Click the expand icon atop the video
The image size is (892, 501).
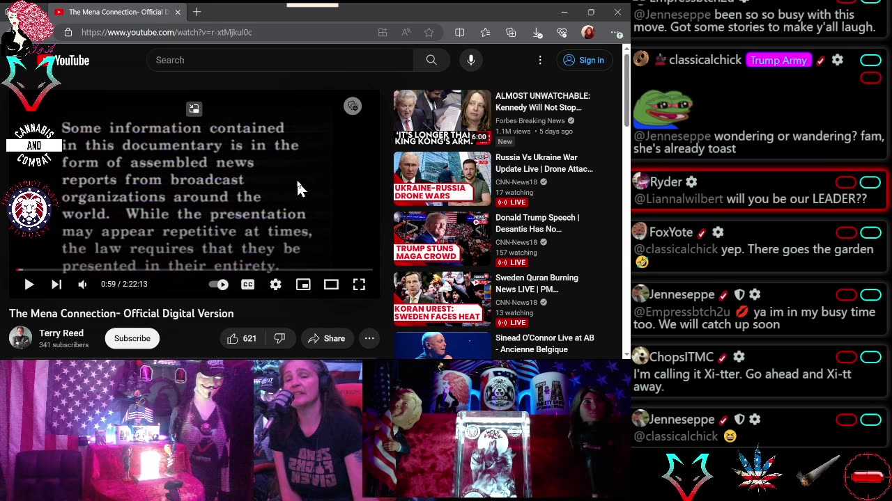pyautogui.click(x=194, y=109)
